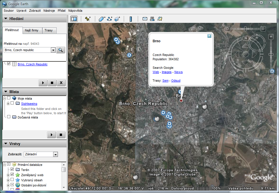Open the Zobrazit menu
The height and width of the screenshot is (193, 279).
tap(35, 11)
